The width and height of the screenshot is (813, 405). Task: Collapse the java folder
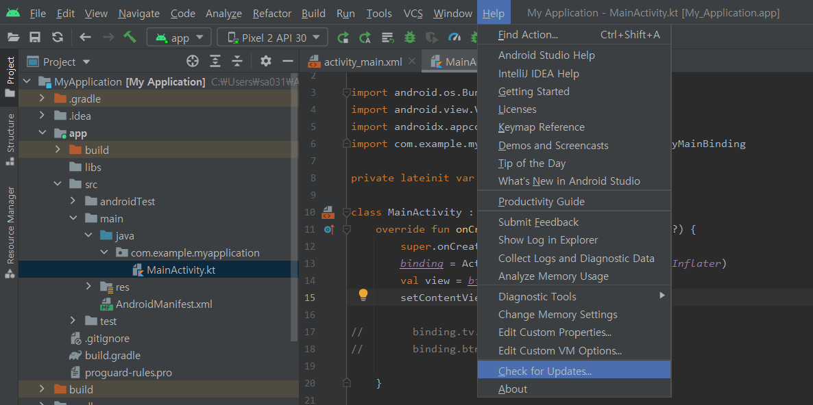[x=88, y=235]
